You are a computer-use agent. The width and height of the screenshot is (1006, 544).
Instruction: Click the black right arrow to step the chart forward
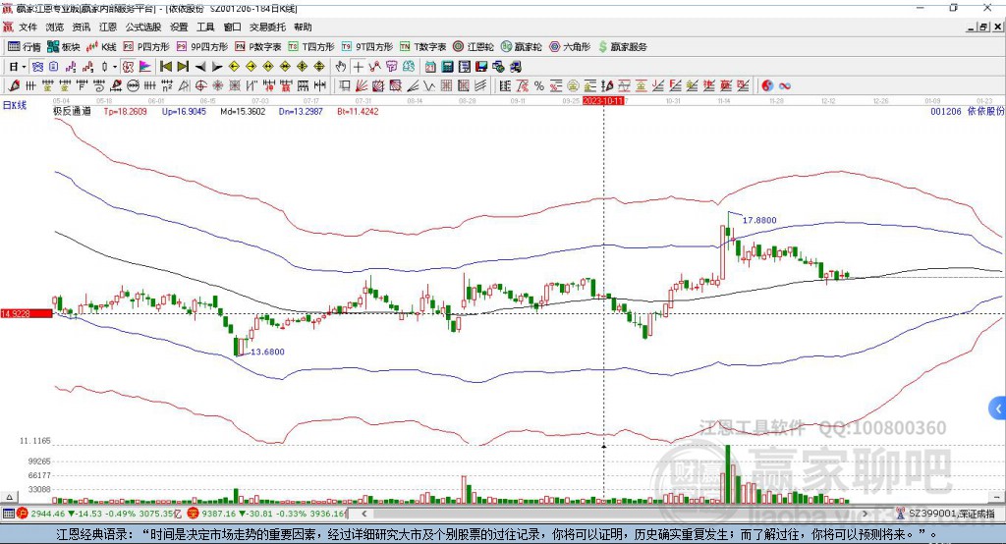tap(217, 66)
